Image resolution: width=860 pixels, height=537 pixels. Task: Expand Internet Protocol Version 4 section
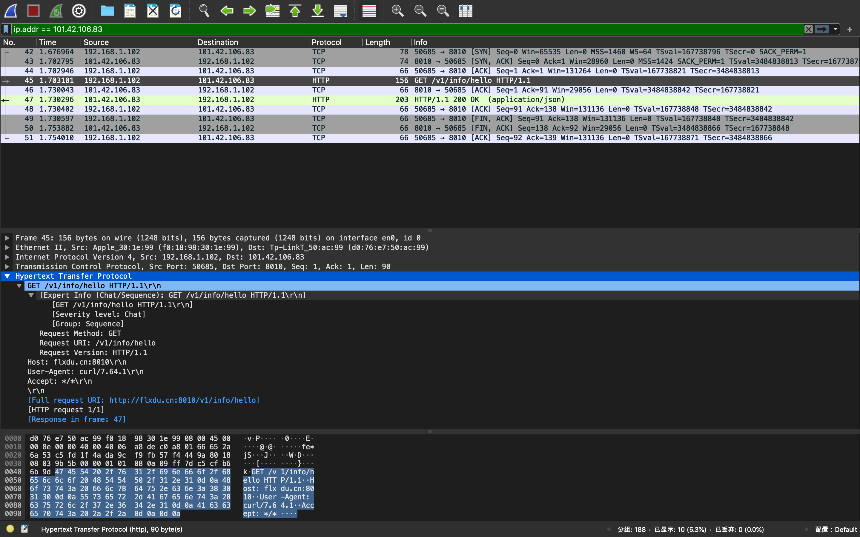pos(7,257)
